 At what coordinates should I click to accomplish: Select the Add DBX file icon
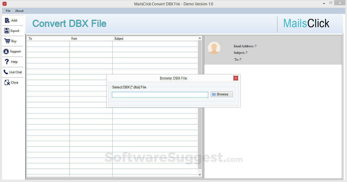tap(7, 20)
